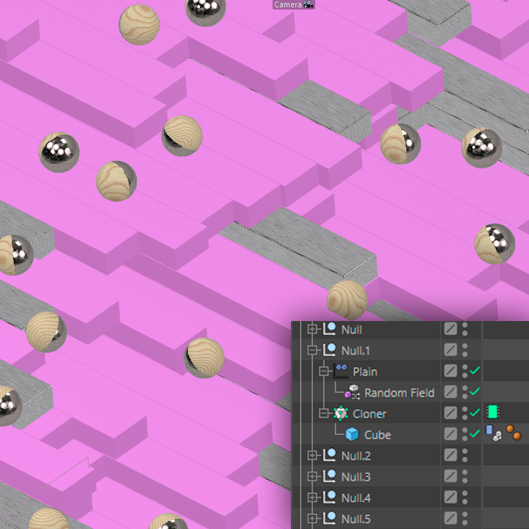Toggle visibility dots on Plain row
Screen dimensions: 529x529
pyautogui.click(x=465, y=371)
